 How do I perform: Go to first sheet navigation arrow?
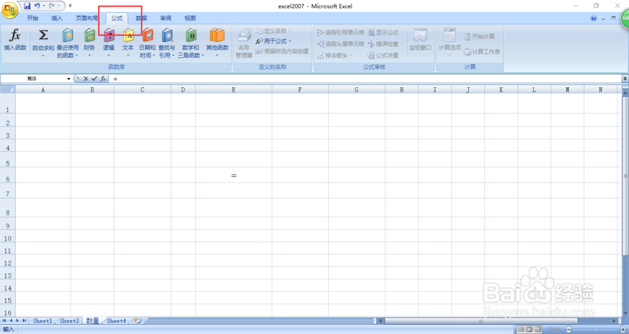4,321
